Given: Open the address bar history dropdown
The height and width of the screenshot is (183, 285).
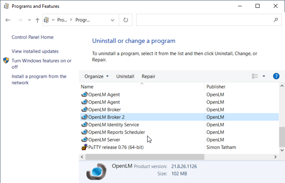Looking at the screenshot, I should tap(113, 20).
